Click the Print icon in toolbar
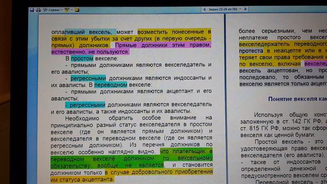This screenshot has height=184, width=327. 38,10
